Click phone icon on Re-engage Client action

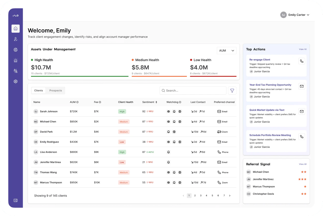[x=302, y=61]
